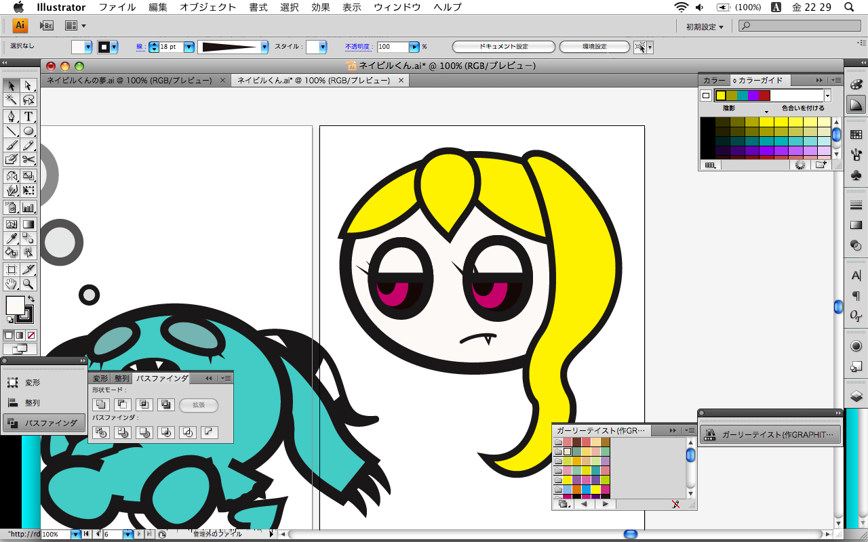Switch to the ネイビルくんの夢.ai document tab
868x542 pixels.
(129, 80)
